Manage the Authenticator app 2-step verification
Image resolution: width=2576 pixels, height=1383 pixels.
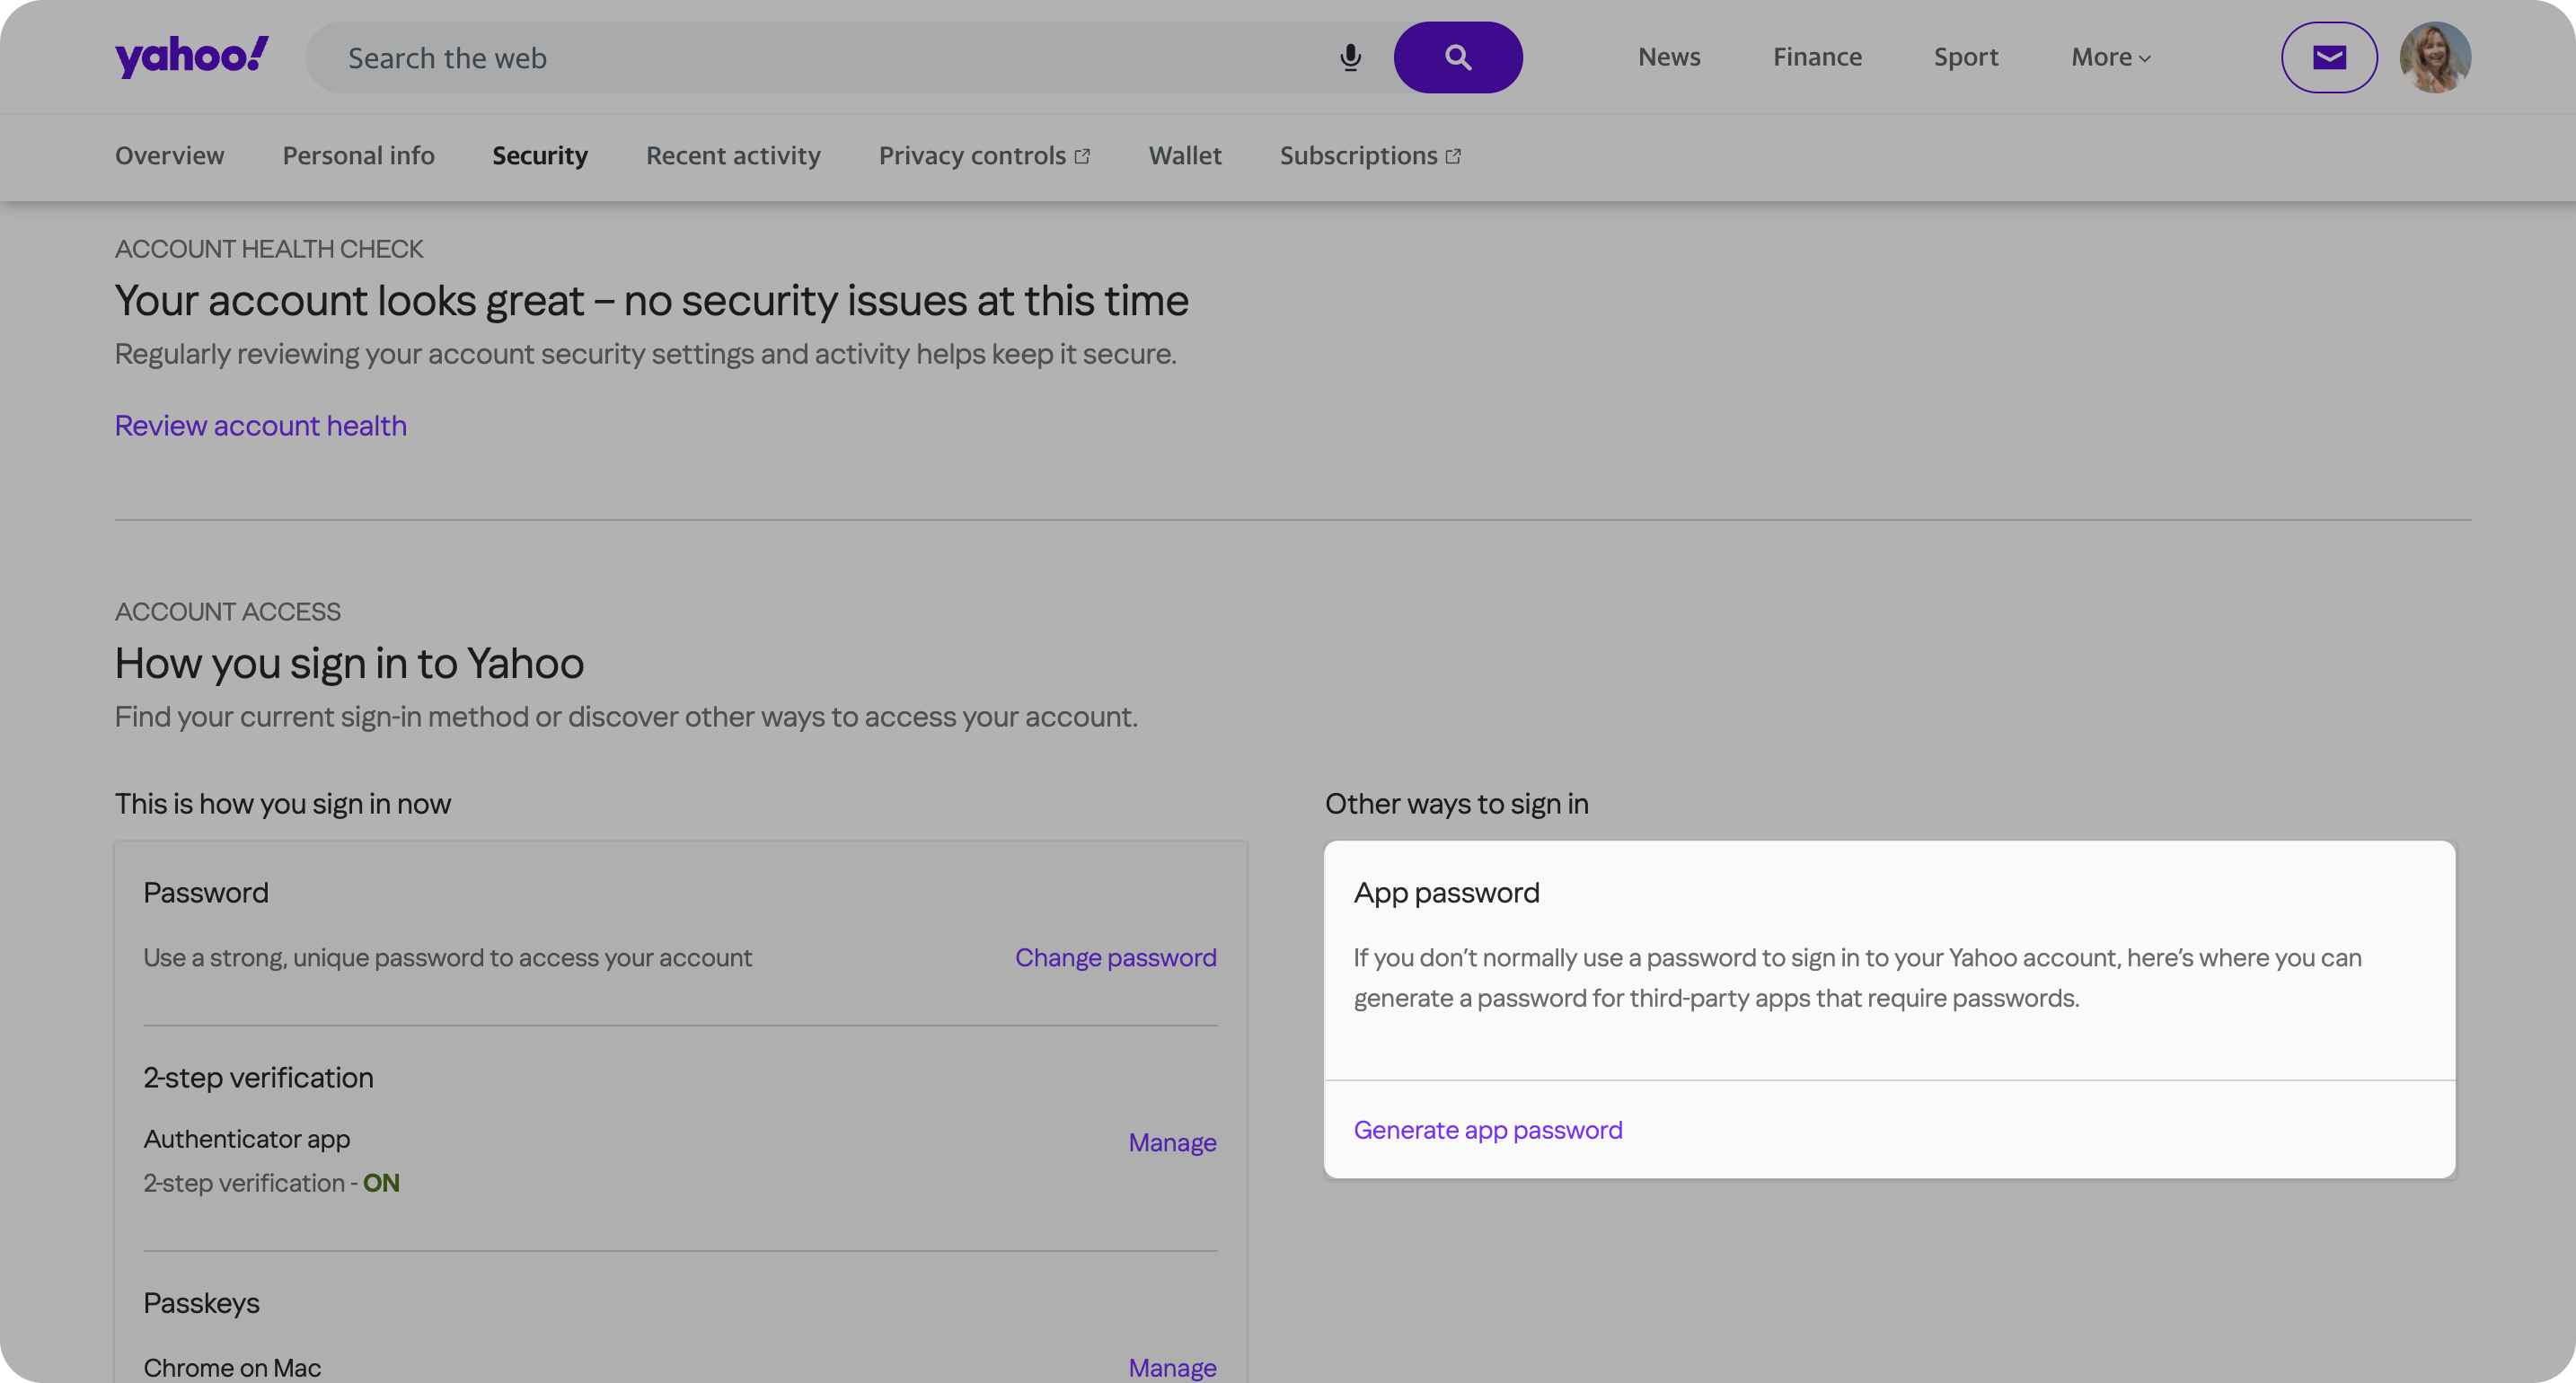coord(1172,1143)
